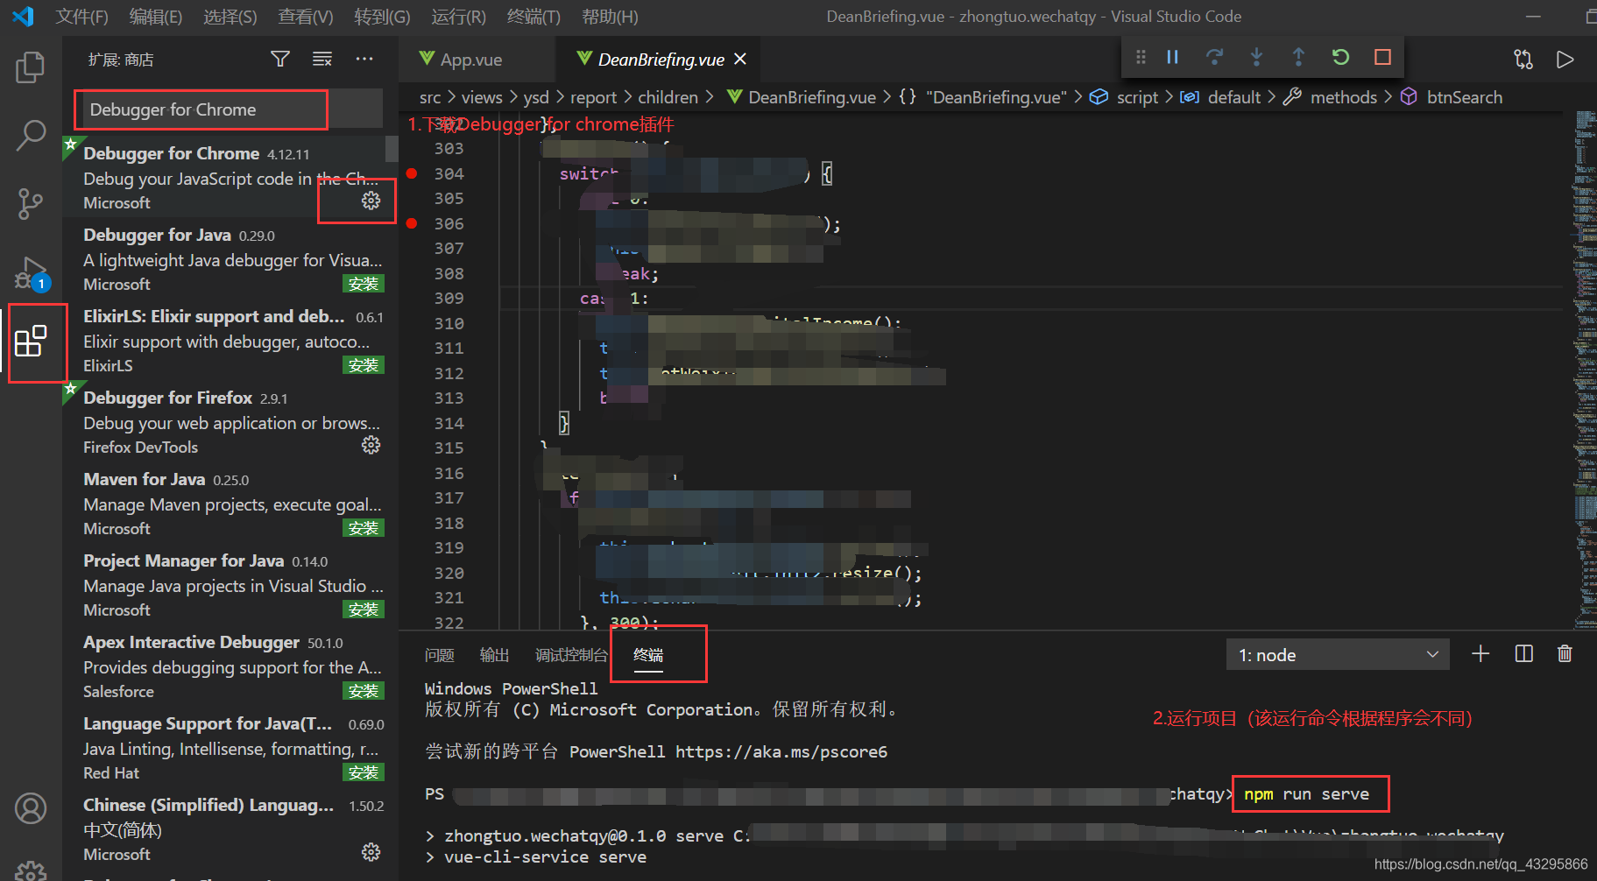
Task: Open the terminal selector dropdown '1: node'
Action: point(1338,655)
